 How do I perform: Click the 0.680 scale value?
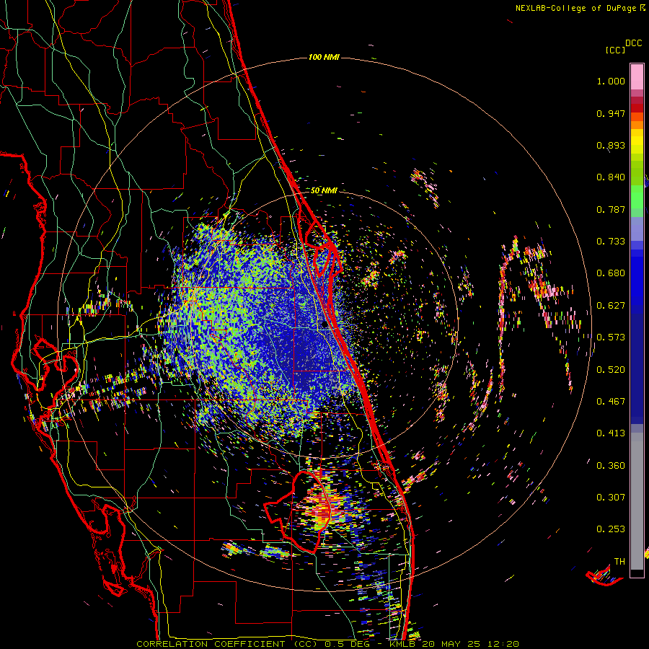[x=611, y=273]
